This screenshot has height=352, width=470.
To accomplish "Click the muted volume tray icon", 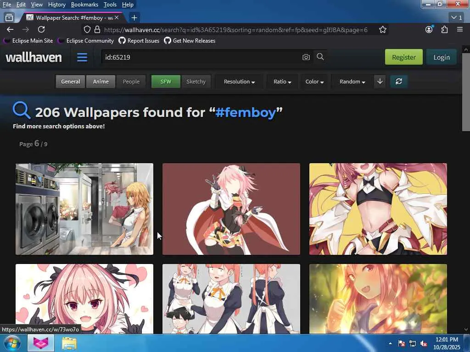I will [x=424, y=343].
